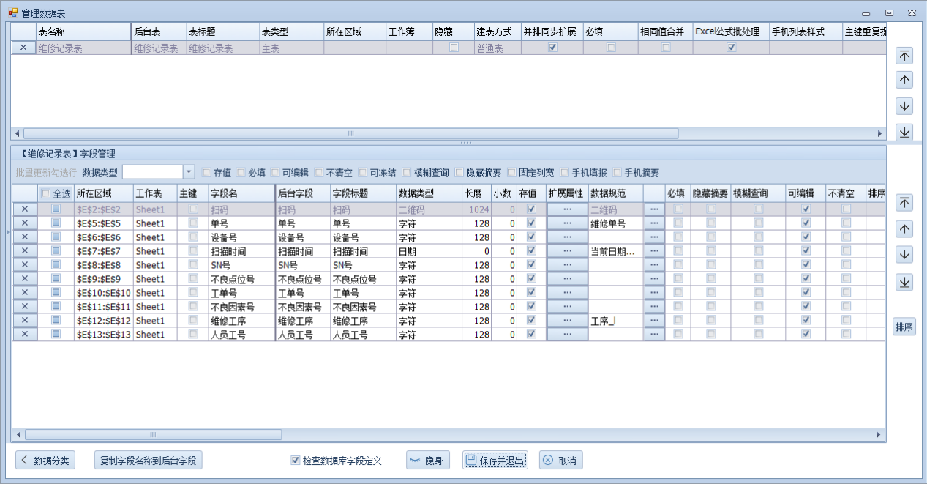Enable the 模糊查询 batch option checkbox
This screenshot has width=927, height=484.
[407, 173]
